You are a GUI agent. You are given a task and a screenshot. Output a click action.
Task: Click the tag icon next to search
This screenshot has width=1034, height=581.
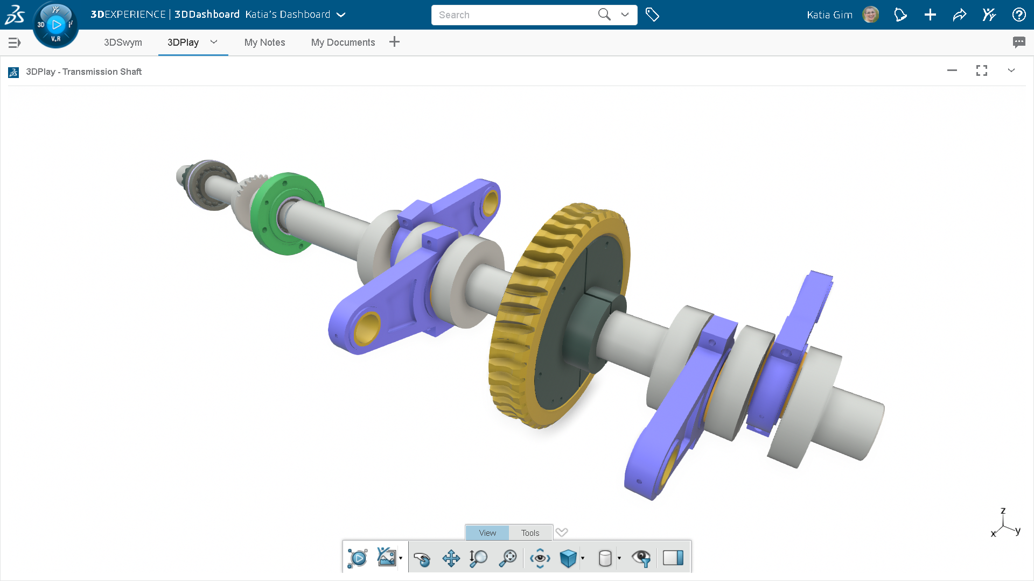652,15
